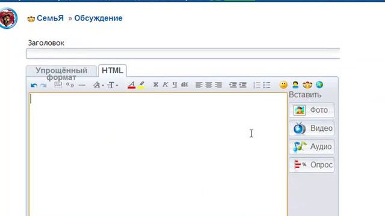This screenshot has width=385, height=216.
Task: Open the community avatar image
Action: [8, 18]
